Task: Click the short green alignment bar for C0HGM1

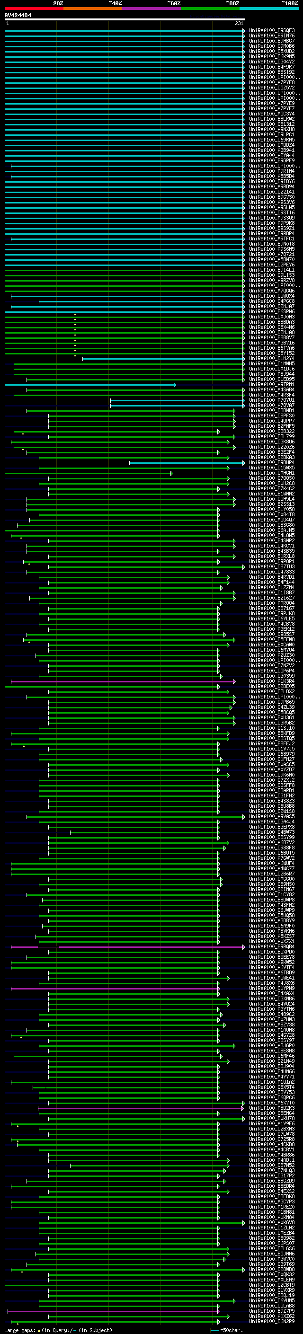Action: [89, 473]
